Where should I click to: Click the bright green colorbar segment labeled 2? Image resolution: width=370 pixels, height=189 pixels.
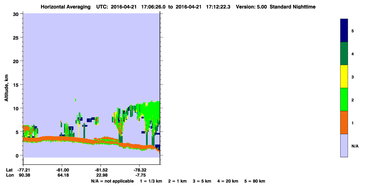(x=344, y=99)
